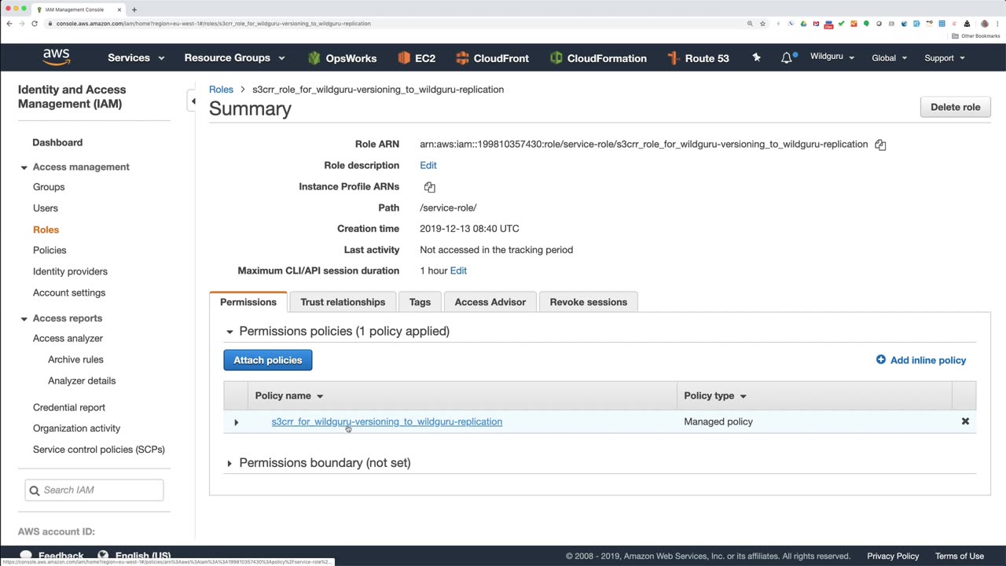This screenshot has width=1006, height=566.
Task: Collapse the Access management section
Action: click(x=24, y=167)
